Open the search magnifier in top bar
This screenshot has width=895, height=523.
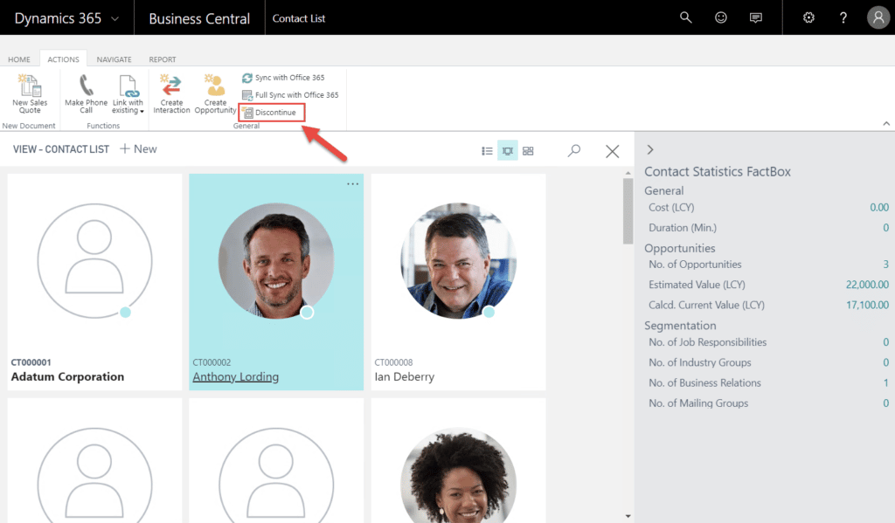coord(686,17)
